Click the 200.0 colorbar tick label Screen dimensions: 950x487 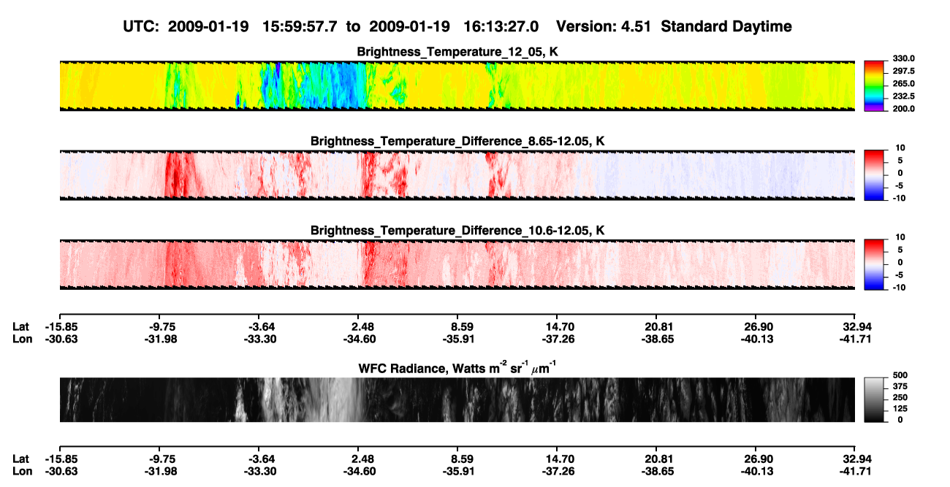point(904,109)
